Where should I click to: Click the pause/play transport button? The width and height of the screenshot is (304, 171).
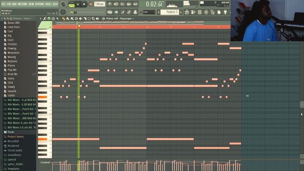78,4
